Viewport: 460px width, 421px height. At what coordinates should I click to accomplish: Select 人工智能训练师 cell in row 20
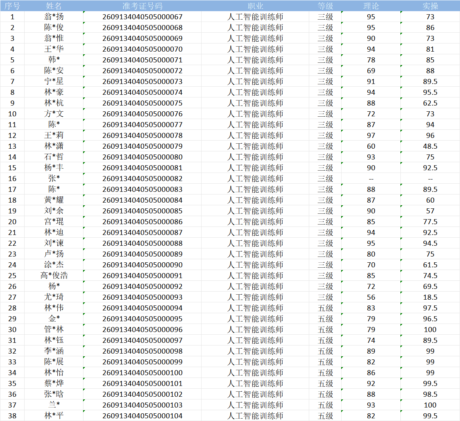[x=255, y=221]
